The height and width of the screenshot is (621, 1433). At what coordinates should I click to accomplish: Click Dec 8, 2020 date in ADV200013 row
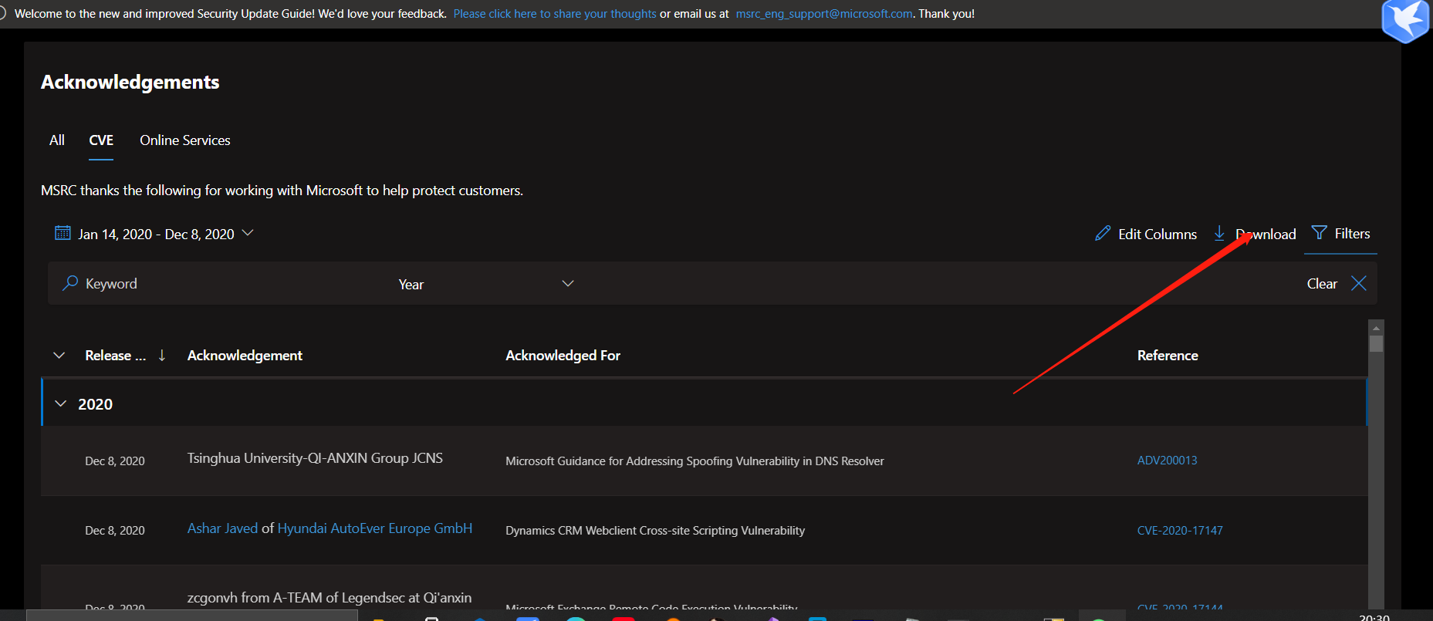pos(115,461)
